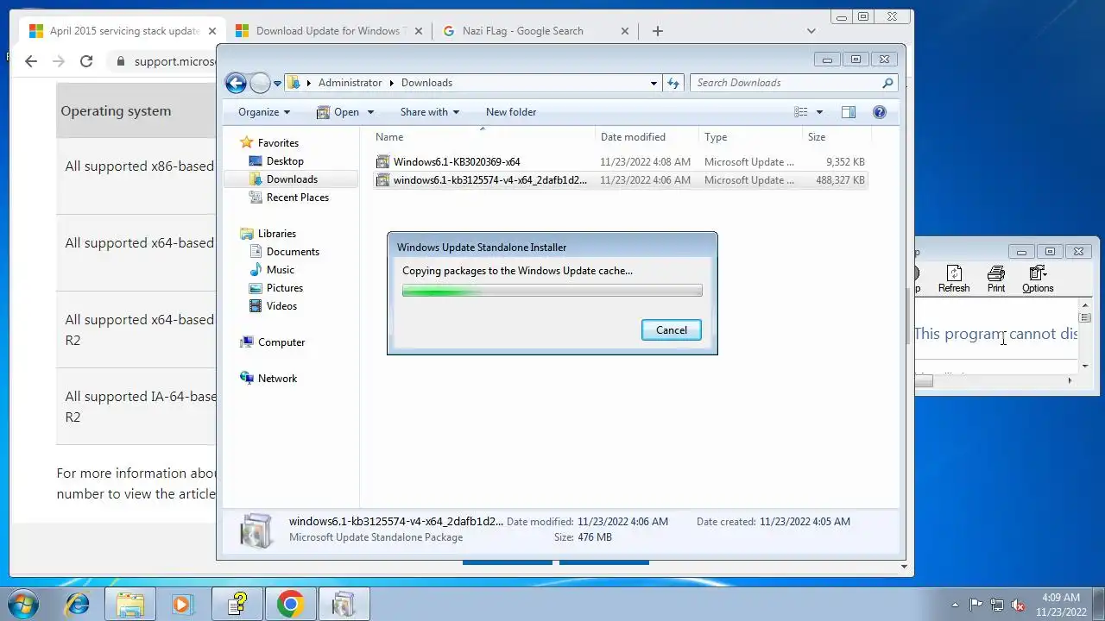Open Options in the help window
The image size is (1105, 621).
coord(1038,279)
